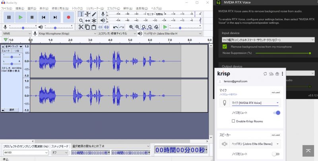This screenshot has width=318, height=161.
Task: Cut selection with the scissors icon
Action: (x=81, y=27)
